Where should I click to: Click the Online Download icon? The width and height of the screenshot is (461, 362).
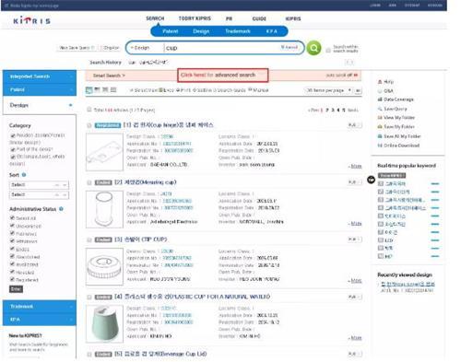[x=380, y=146]
